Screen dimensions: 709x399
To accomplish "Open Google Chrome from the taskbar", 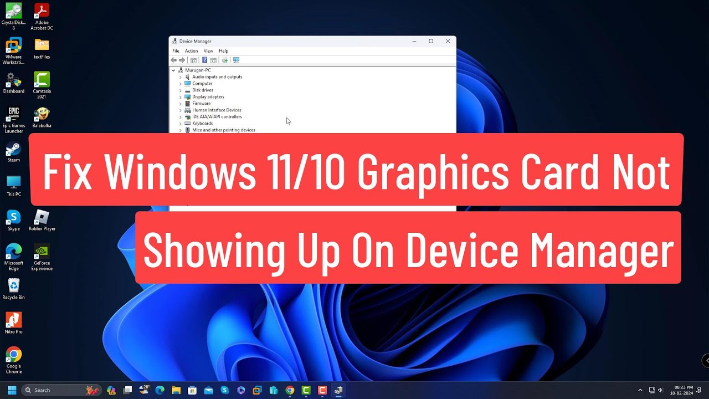I will pyautogui.click(x=290, y=390).
